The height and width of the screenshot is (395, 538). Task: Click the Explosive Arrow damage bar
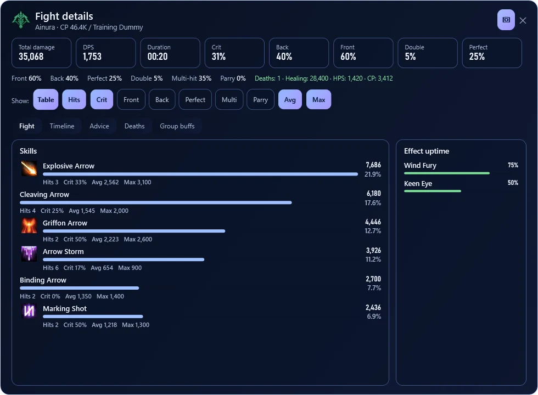click(200, 174)
